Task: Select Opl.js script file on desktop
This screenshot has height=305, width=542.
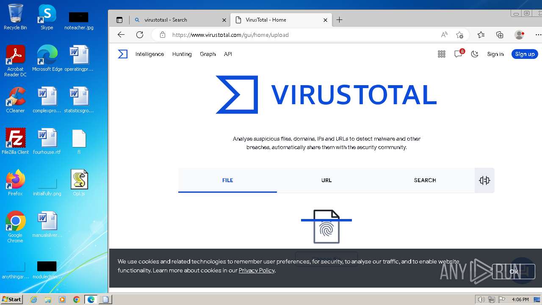Action: point(79,183)
